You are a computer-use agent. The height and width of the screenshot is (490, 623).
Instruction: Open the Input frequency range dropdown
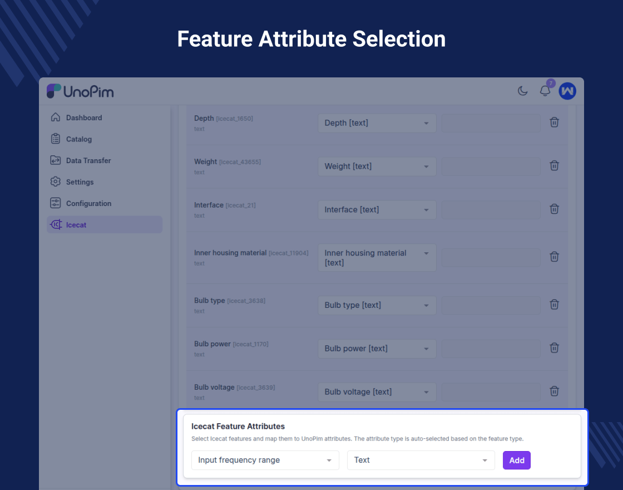tap(265, 460)
